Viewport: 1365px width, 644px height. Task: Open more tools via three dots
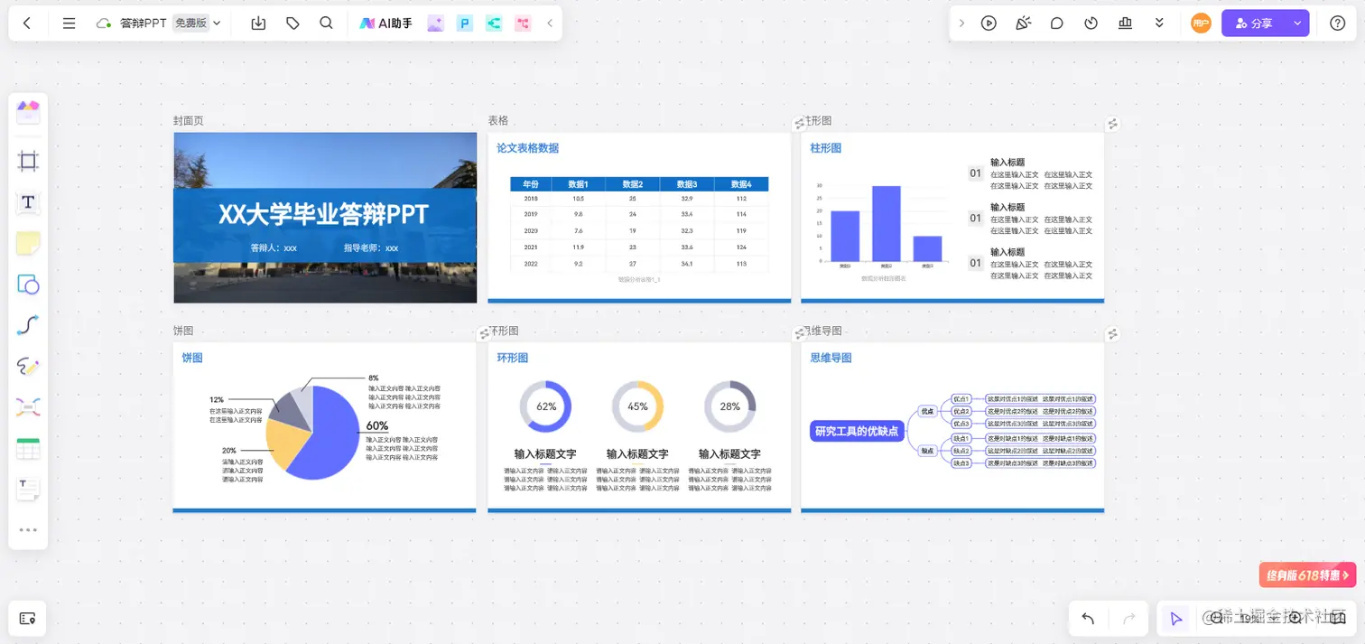point(28,530)
